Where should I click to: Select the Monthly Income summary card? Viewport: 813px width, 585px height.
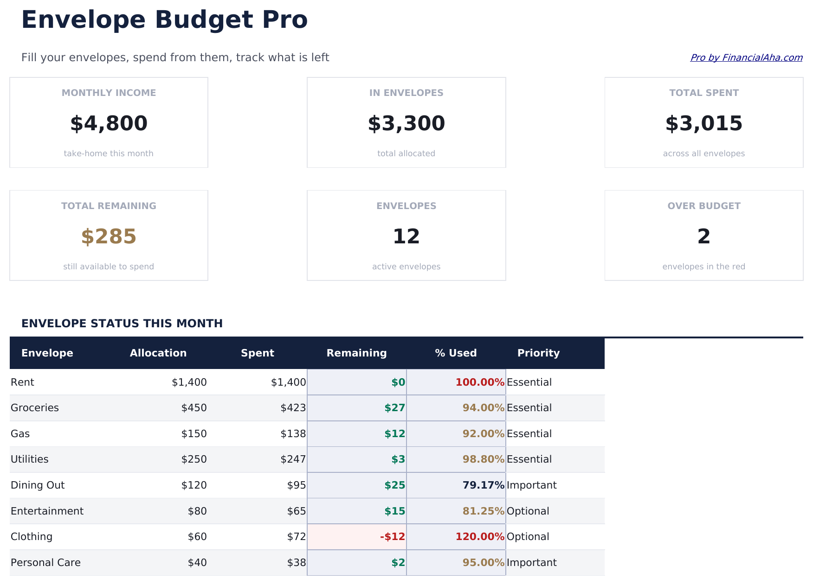click(x=109, y=122)
